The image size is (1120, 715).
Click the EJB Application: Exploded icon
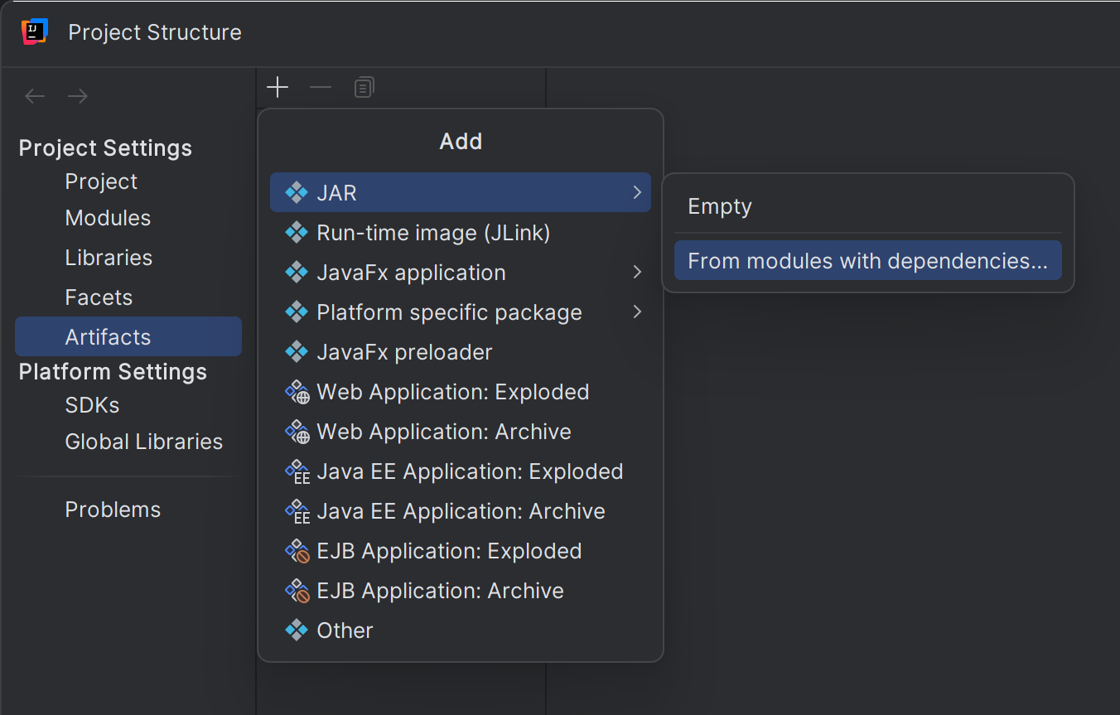(x=297, y=551)
